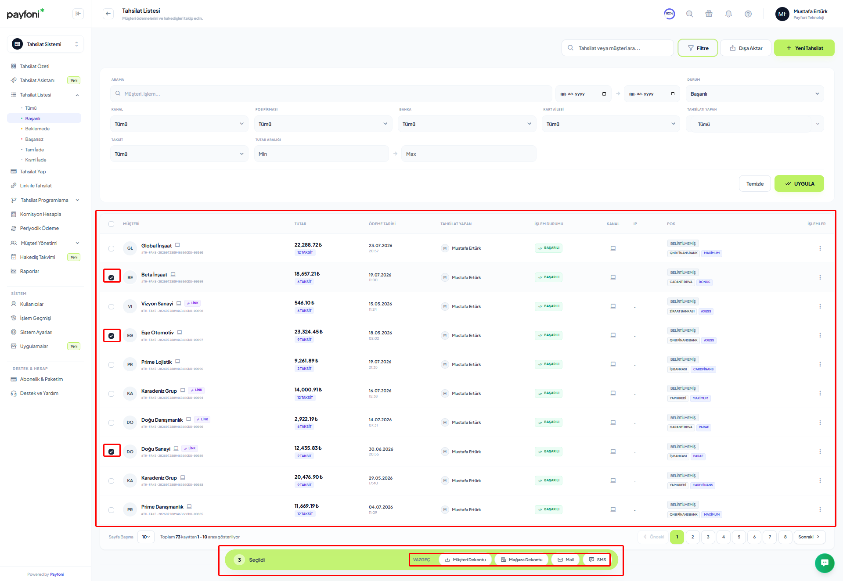
Task: Click the ME user avatar
Action: coord(782,14)
